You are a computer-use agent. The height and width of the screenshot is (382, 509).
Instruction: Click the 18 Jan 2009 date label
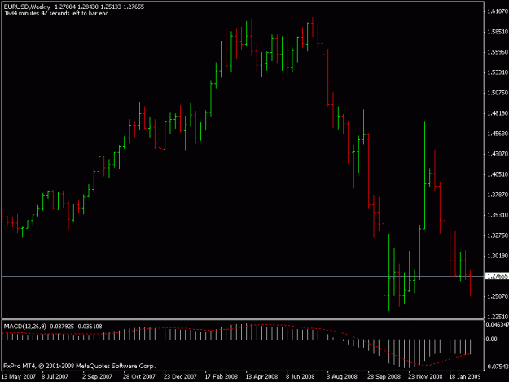click(x=465, y=377)
